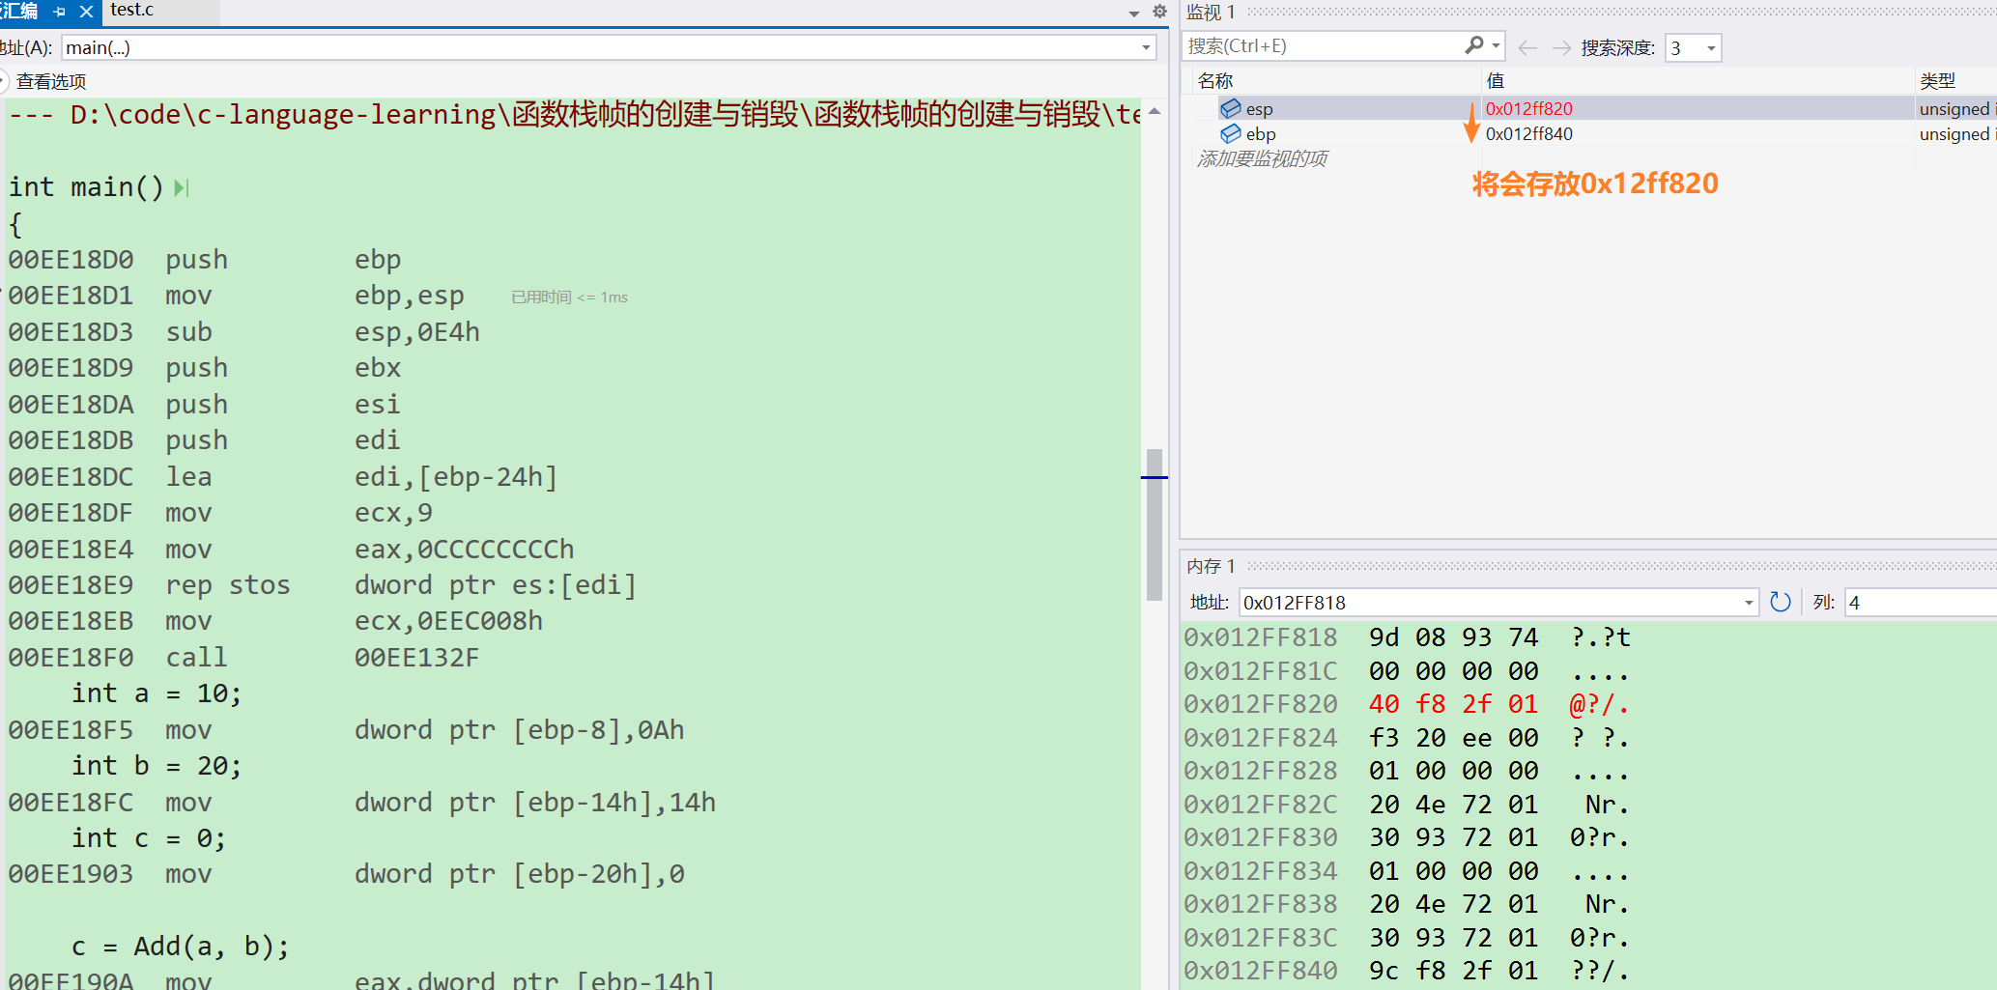The width and height of the screenshot is (1997, 990).
Task: Click the mov ecx,0EEC008h instruction
Action: click(x=275, y=621)
